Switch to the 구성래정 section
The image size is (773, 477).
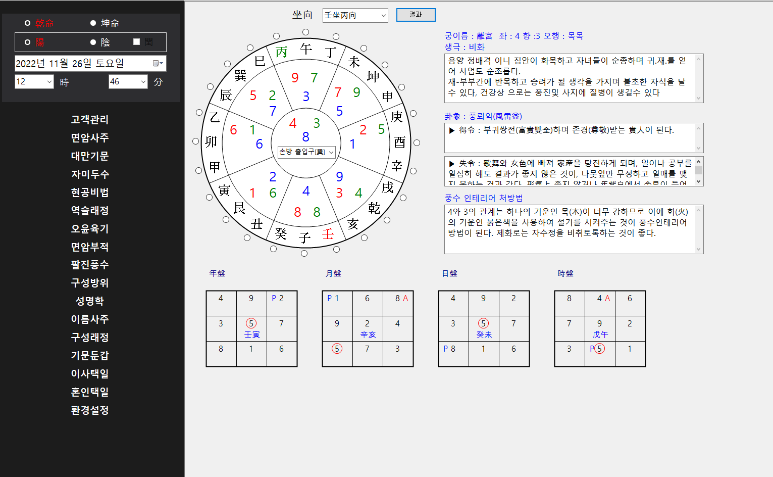click(x=90, y=338)
